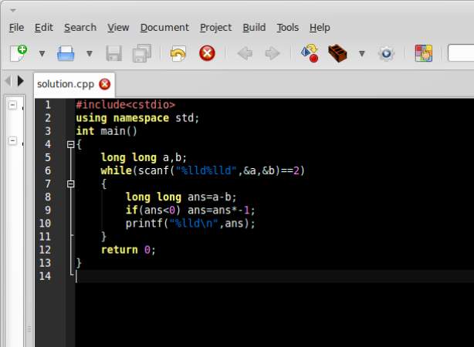Close the solution.cpp tab
Image resolution: width=474 pixels, height=347 pixels.
click(x=105, y=84)
